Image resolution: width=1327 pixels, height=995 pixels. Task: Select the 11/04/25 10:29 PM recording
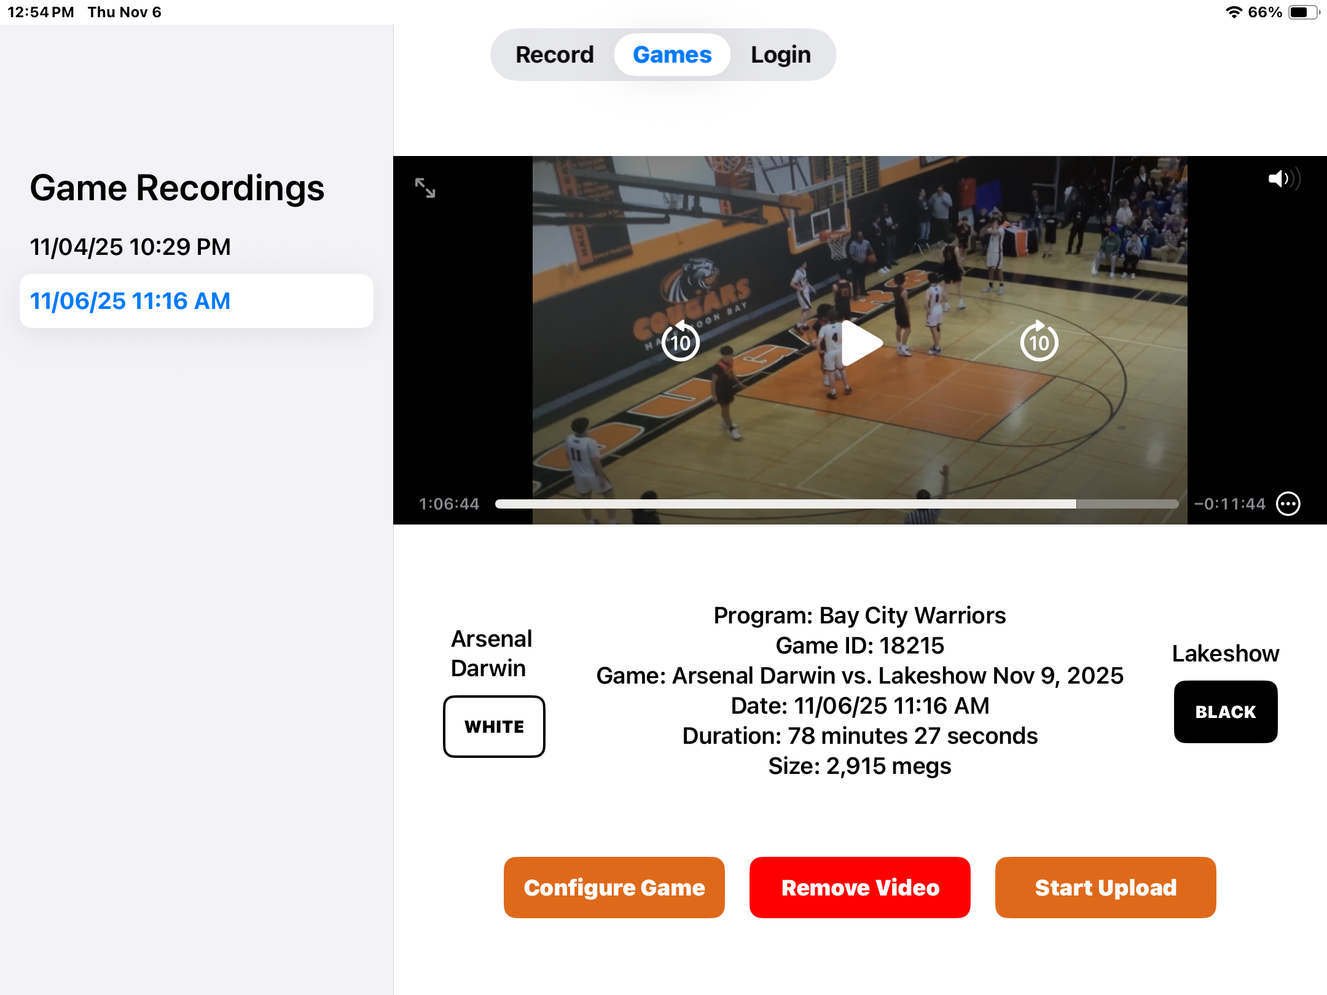click(130, 247)
